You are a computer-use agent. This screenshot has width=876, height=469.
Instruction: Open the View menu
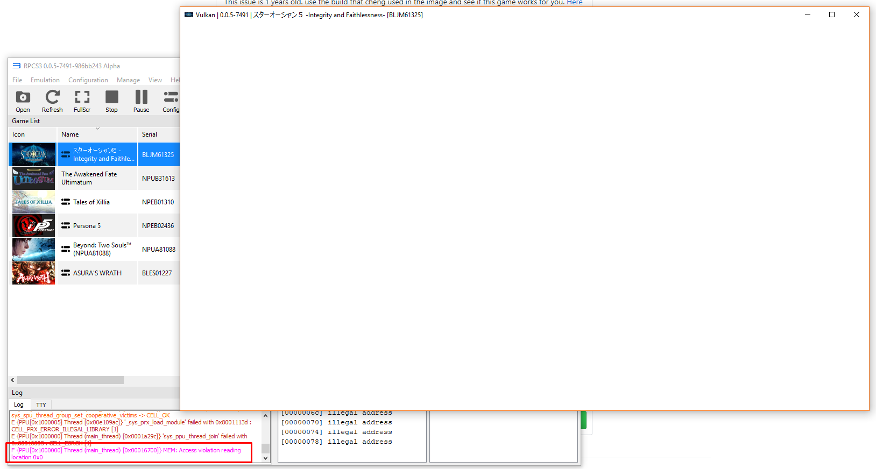pyautogui.click(x=155, y=80)
